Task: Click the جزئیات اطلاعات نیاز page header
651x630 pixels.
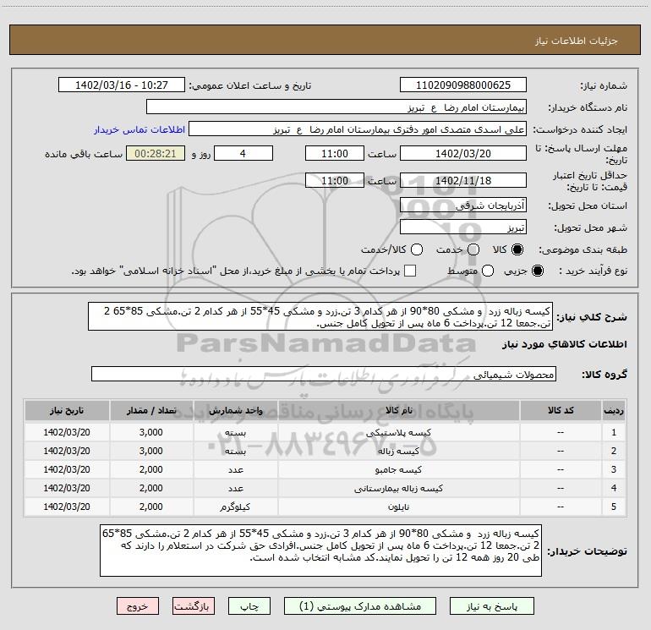Action: 577,41
